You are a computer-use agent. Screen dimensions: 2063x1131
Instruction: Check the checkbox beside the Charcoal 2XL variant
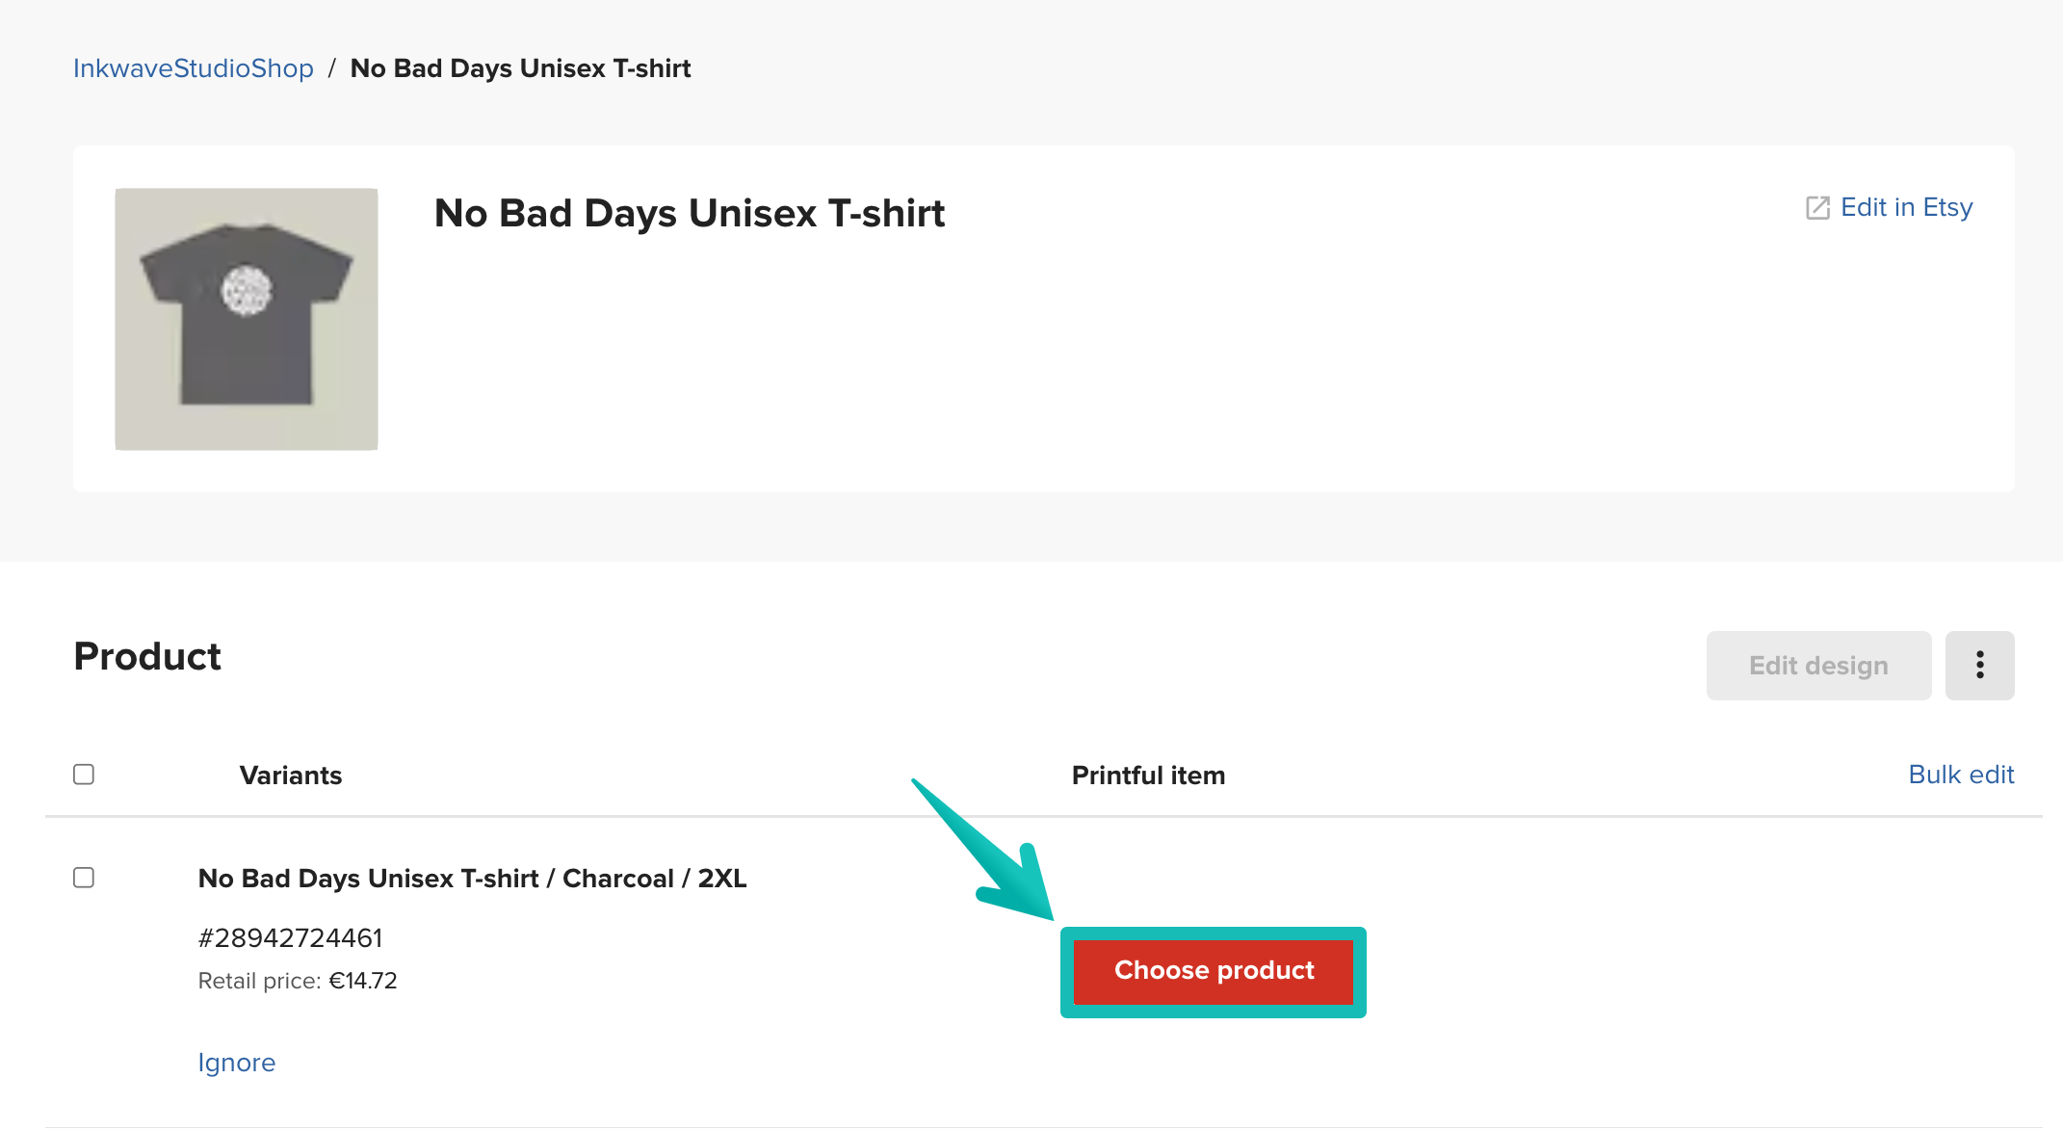tap(84, 878)
